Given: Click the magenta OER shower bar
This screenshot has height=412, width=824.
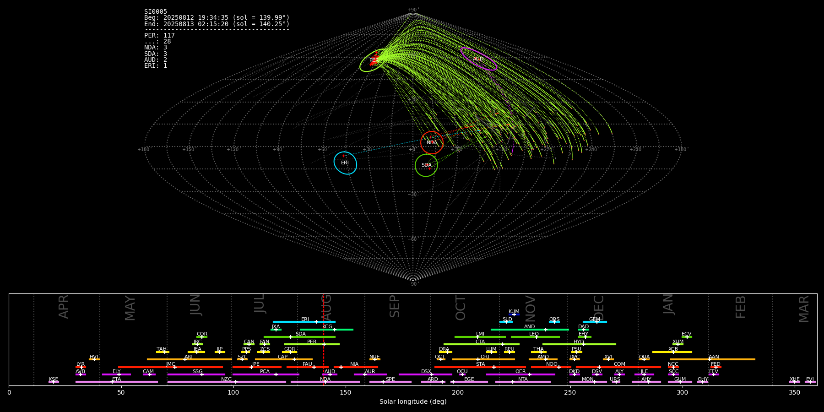Looking at the screenshot, I should pos(520,374).
